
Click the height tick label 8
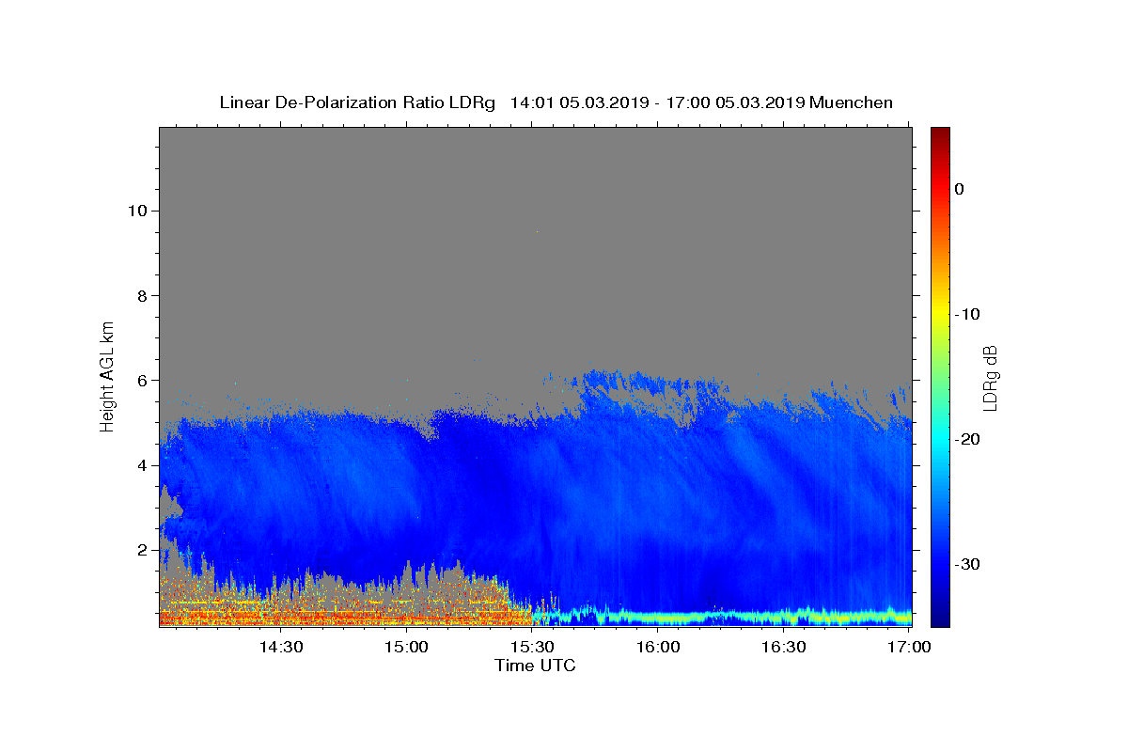click(x=143, y=295)
